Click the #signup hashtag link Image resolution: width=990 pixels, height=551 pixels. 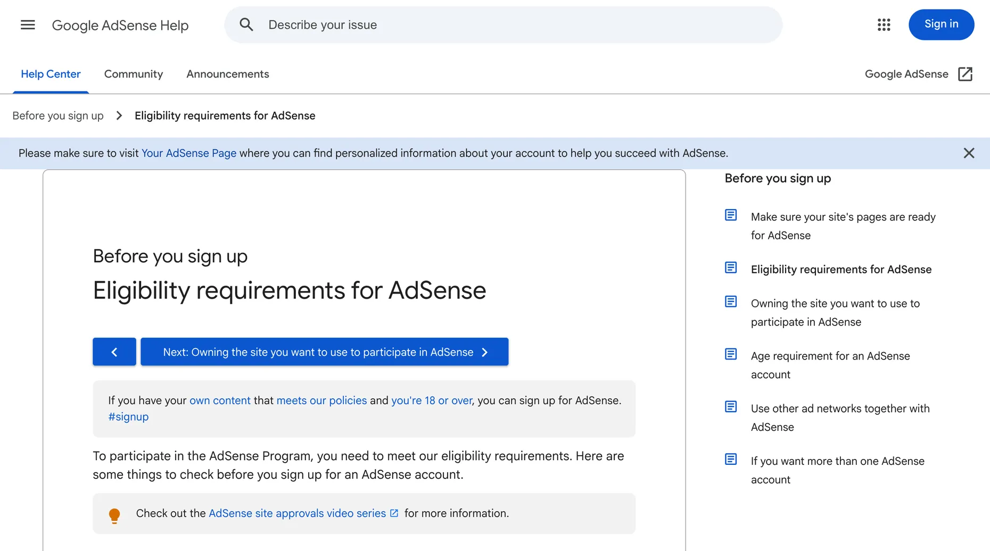[128, 416]
